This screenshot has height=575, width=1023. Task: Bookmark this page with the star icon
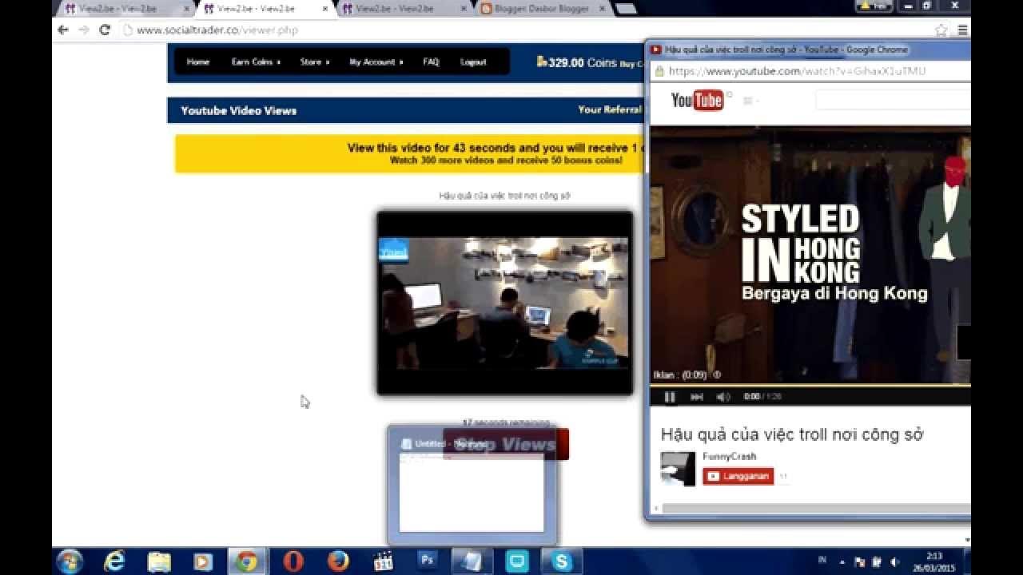941,30
